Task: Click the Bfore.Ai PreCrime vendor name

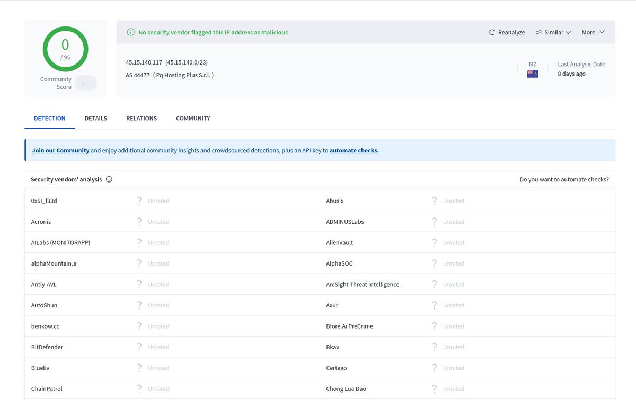Action: pyautogui.click(x=350, y=326)
